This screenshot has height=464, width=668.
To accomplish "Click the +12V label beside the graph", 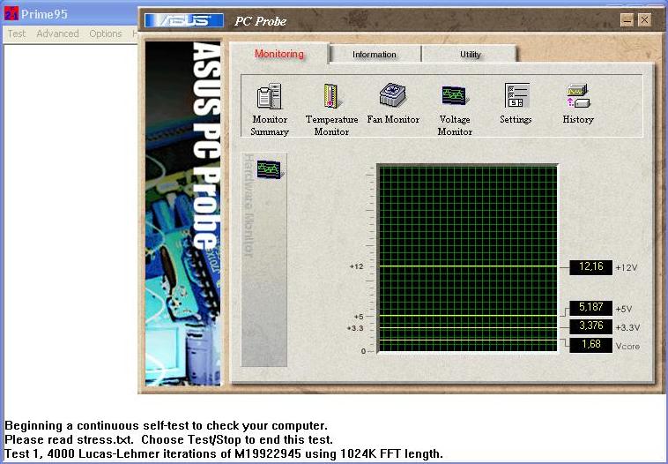I will point(627,268).
